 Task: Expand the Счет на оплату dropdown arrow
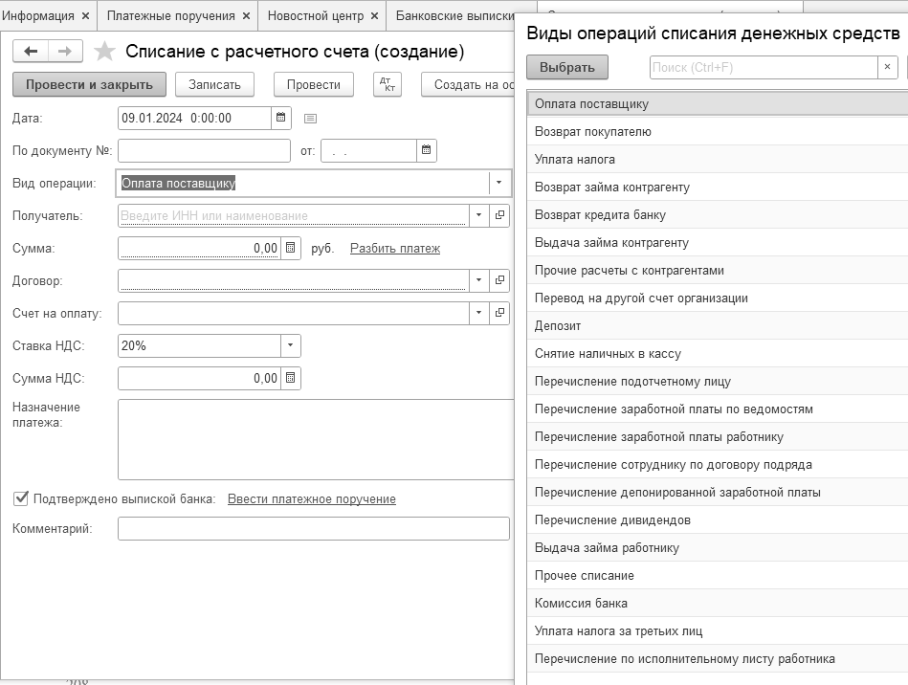[x=478, y=313]
